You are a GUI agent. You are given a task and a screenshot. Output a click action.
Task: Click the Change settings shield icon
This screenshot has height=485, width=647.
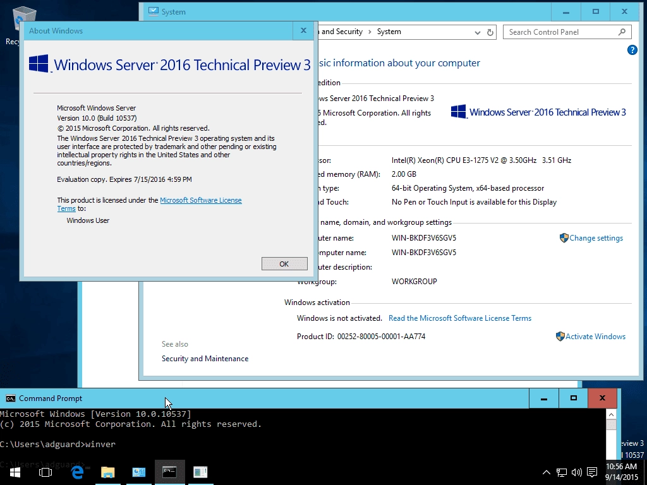(564, 238)
